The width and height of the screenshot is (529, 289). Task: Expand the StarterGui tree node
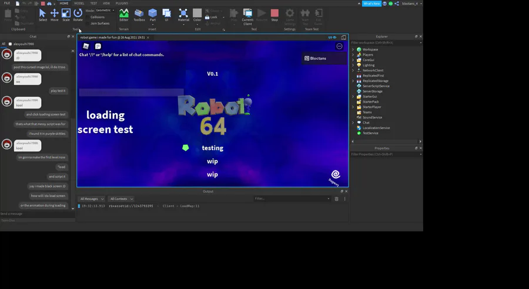(353, 97)
